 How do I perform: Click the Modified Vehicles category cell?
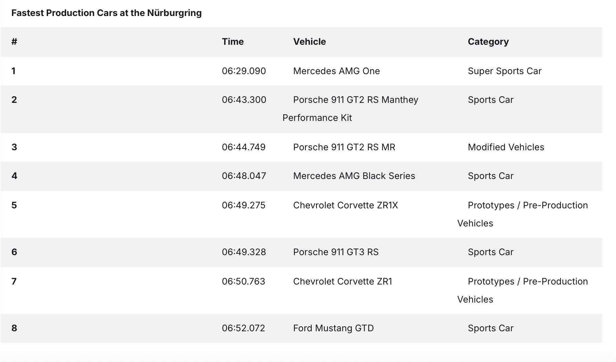coord(506,147)
